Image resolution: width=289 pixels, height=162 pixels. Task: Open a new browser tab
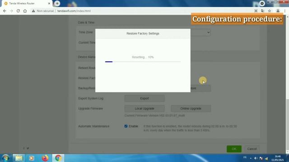pyautogui.click(x=57, y=3)
